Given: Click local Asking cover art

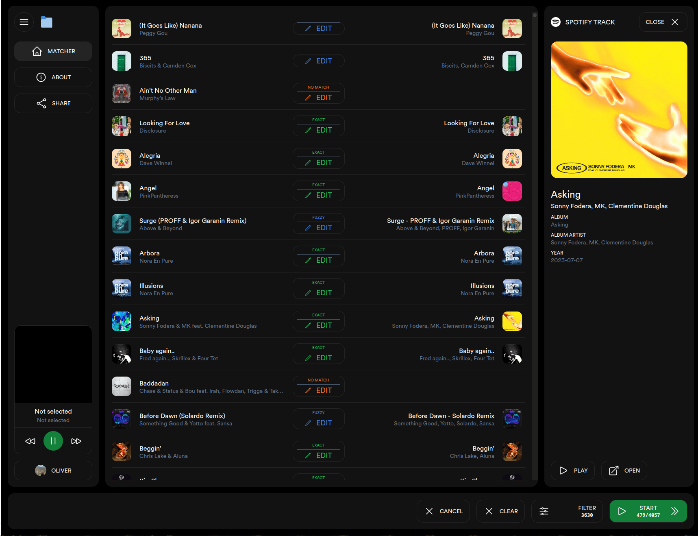Looking at the screenshot, I should tap(122, 321).
